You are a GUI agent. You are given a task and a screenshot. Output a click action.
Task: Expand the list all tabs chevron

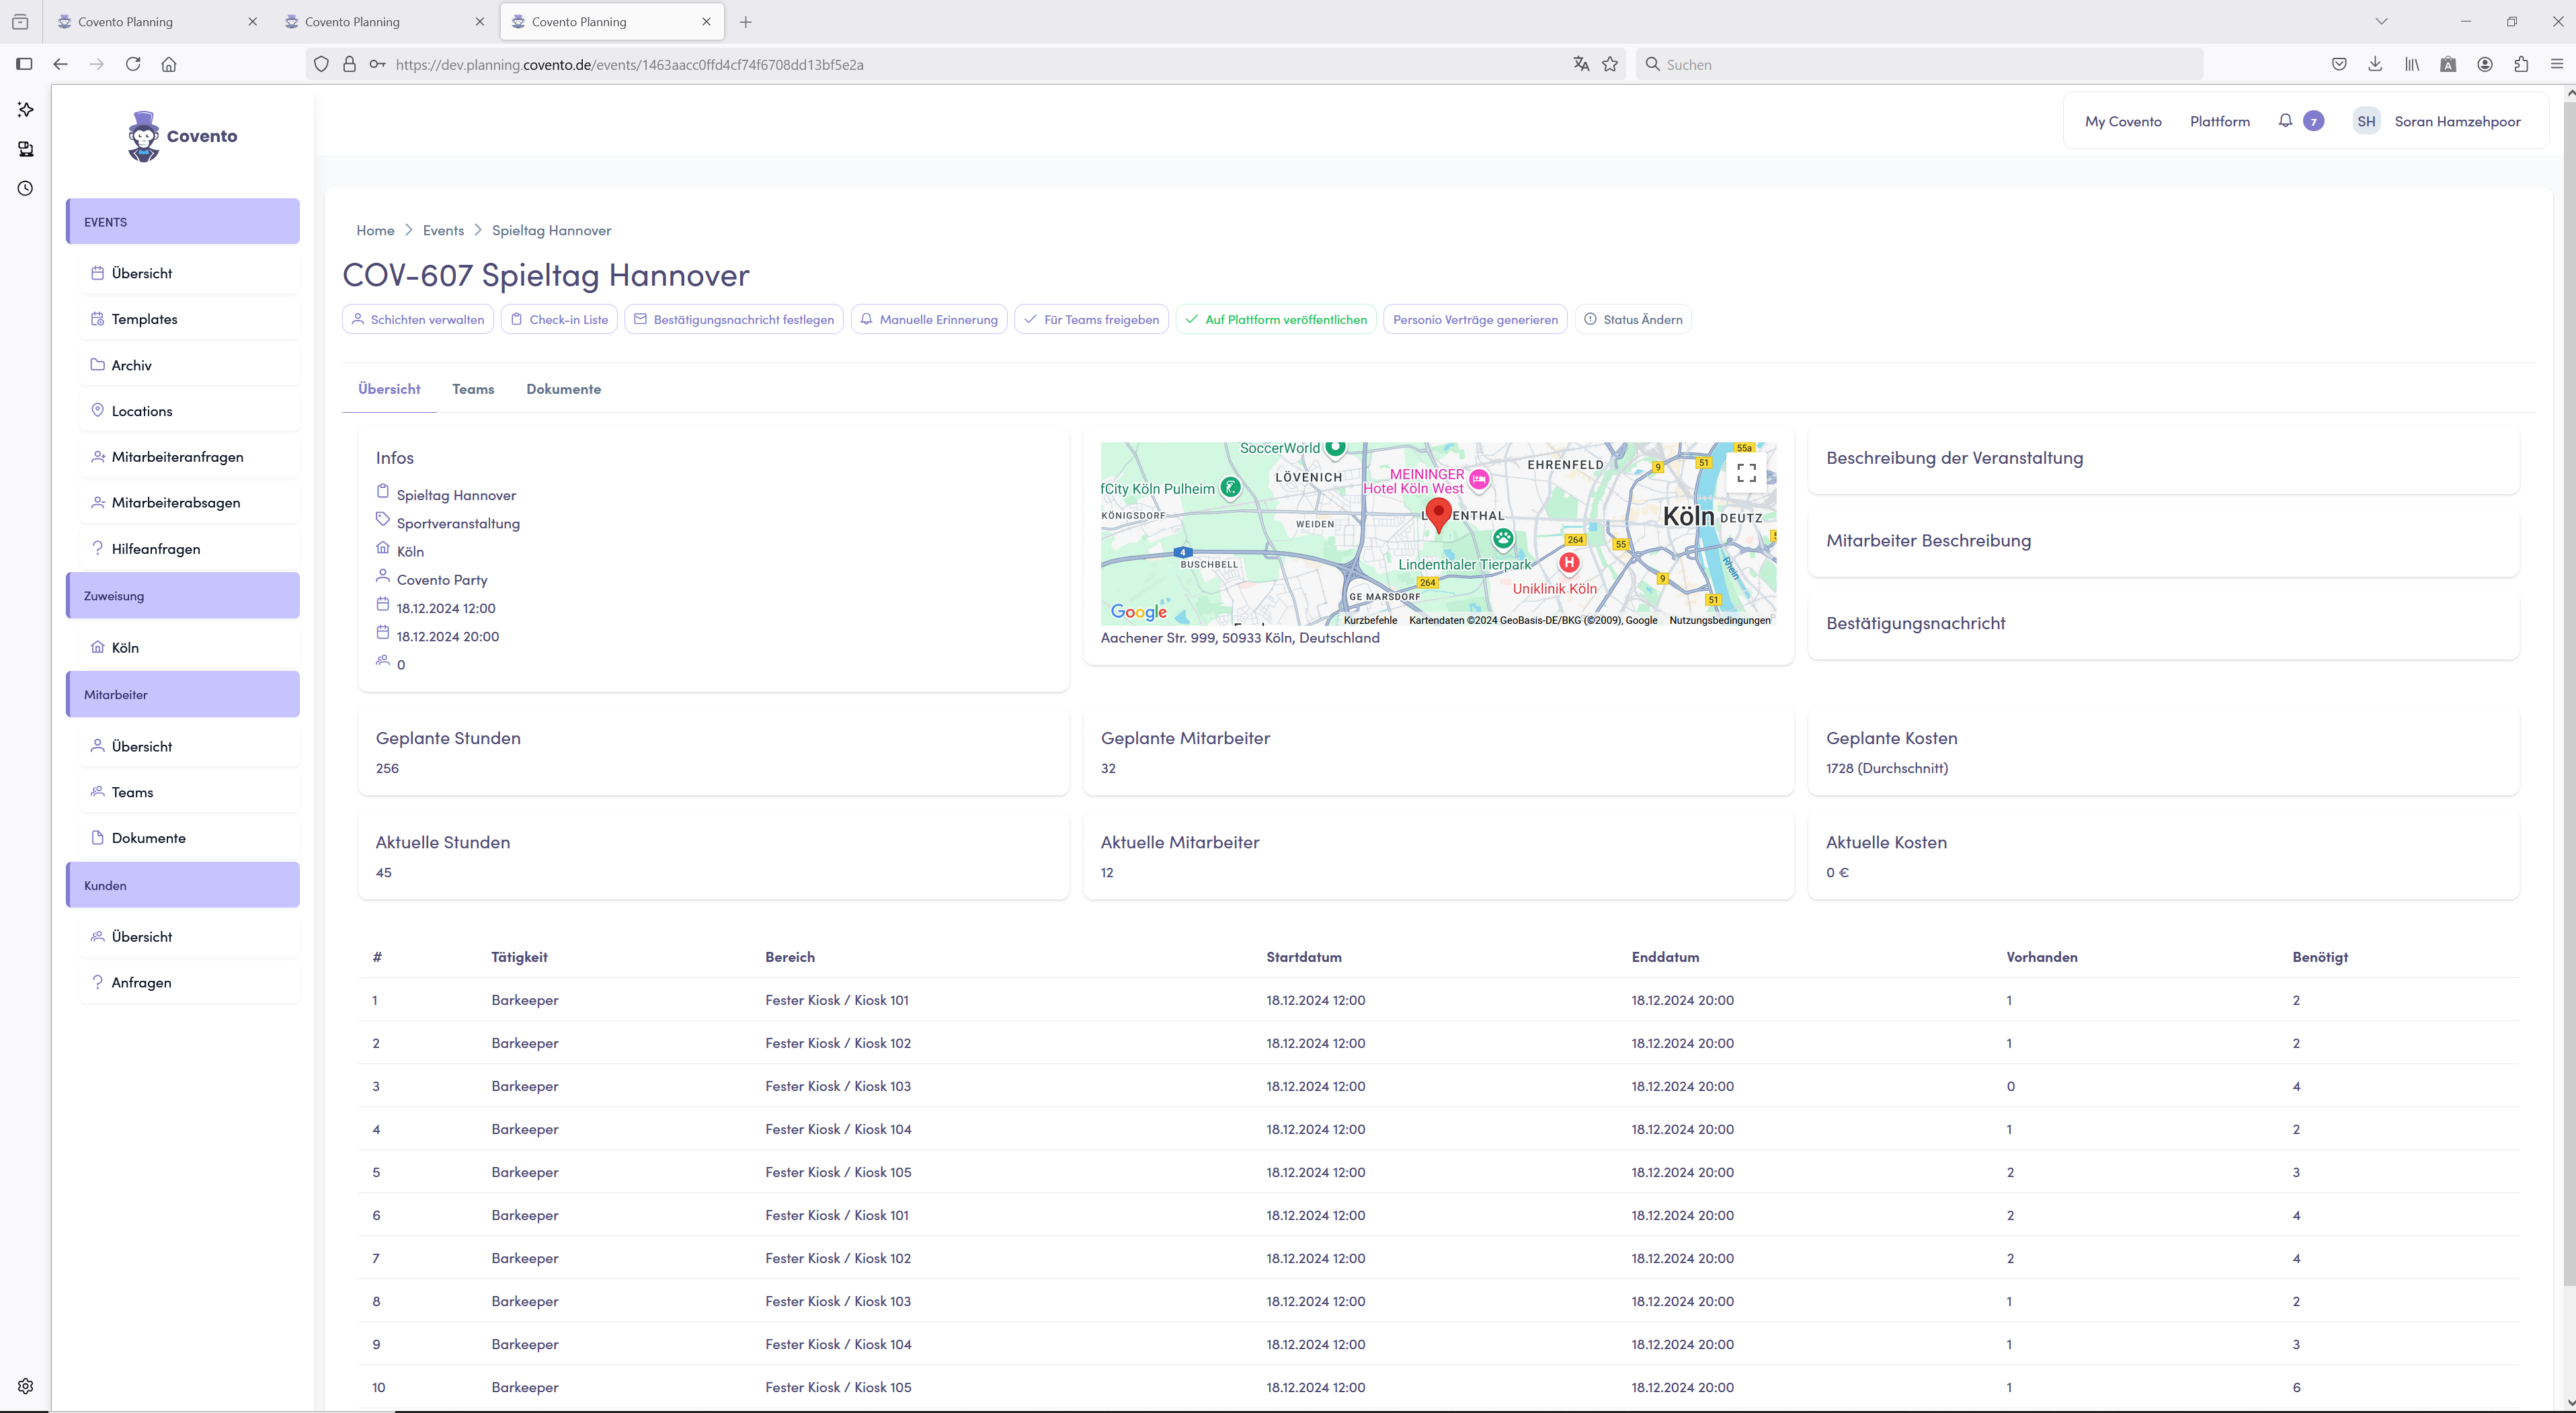(2381, 21)
